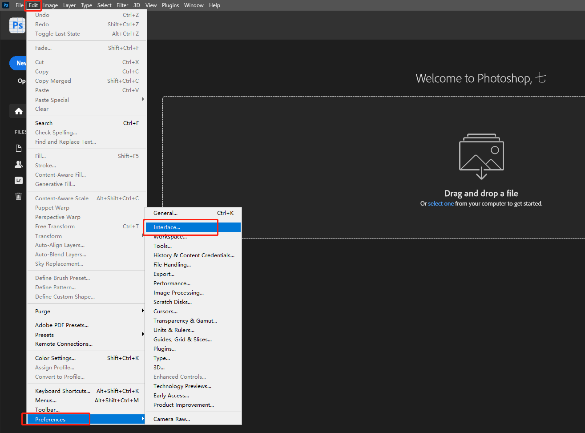The height and width of the screenshot is (433, 585).
Task: Choose Units & Rulers... entry
Action: pos(193,330)
